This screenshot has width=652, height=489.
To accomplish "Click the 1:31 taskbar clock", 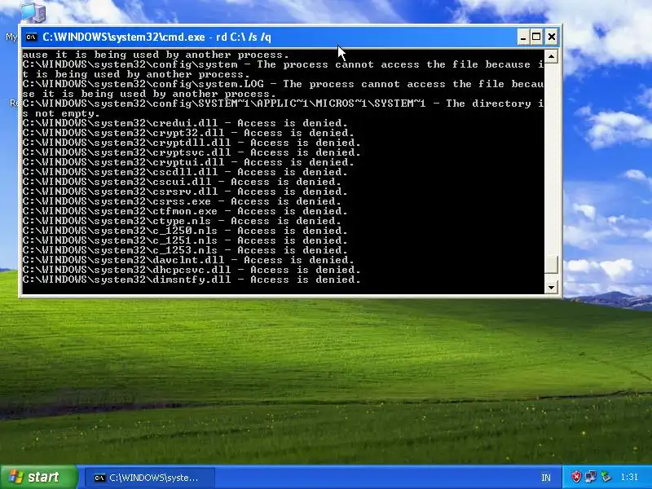I will pos(629,477).
